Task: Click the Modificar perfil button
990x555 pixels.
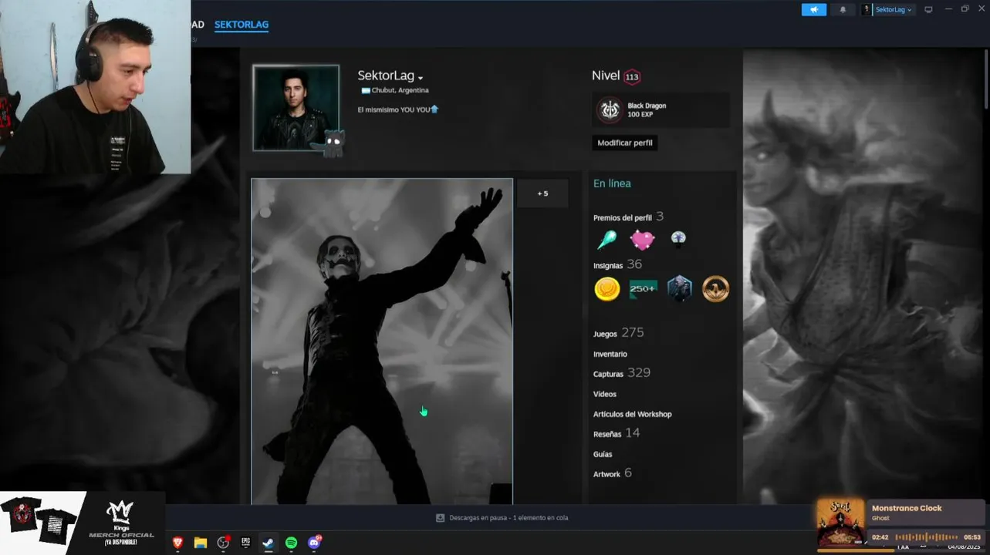Action: [625, 143]
